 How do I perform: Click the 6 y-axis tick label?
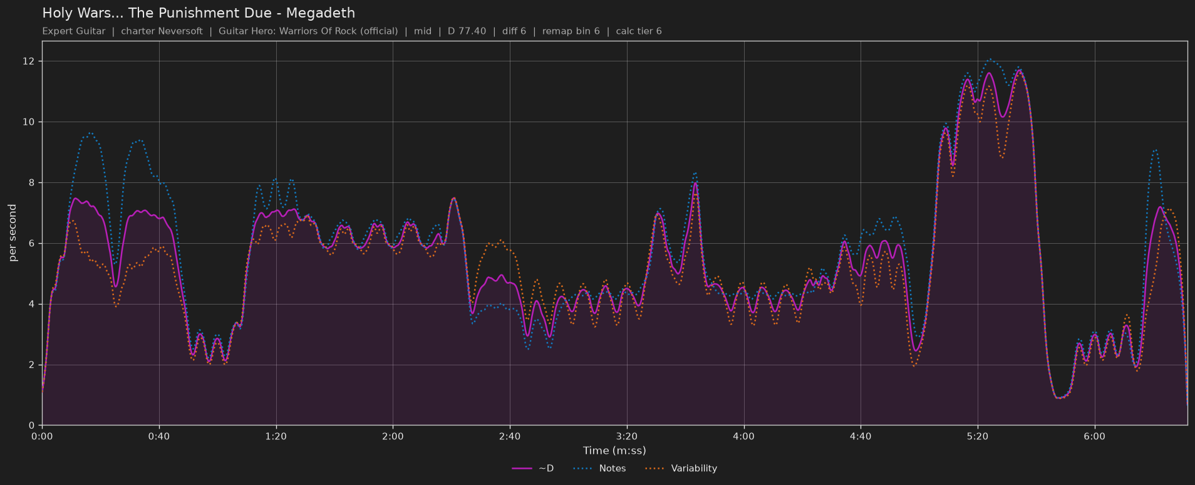click(32, 244)
